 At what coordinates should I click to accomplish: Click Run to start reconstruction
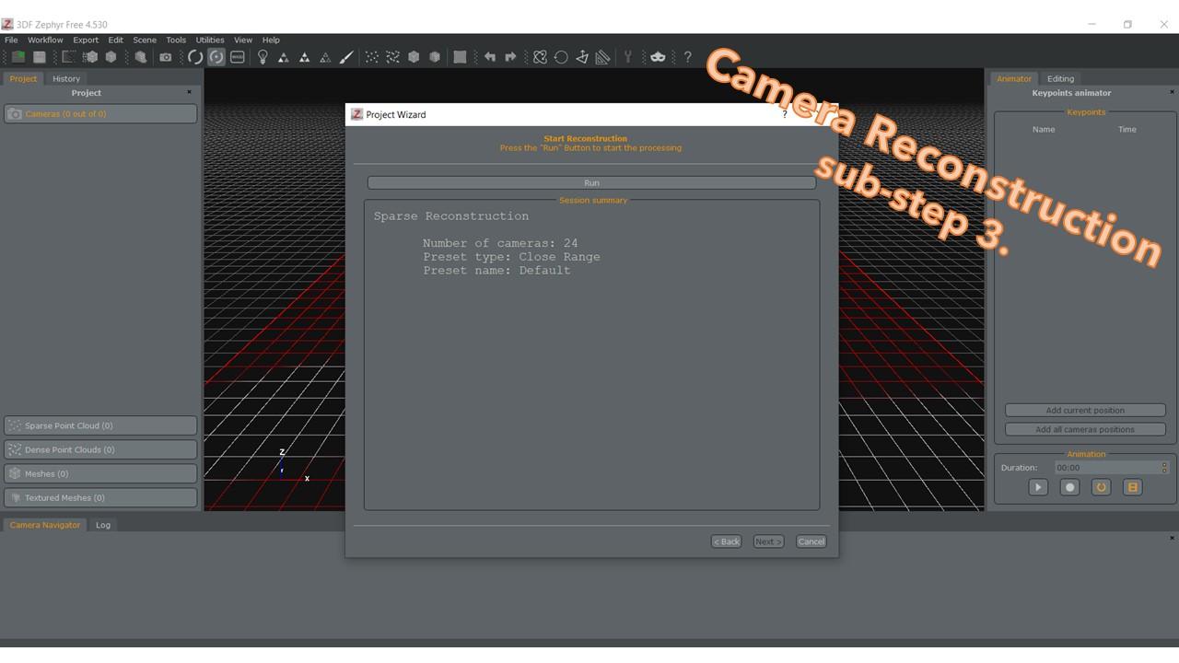click(591, 182)
